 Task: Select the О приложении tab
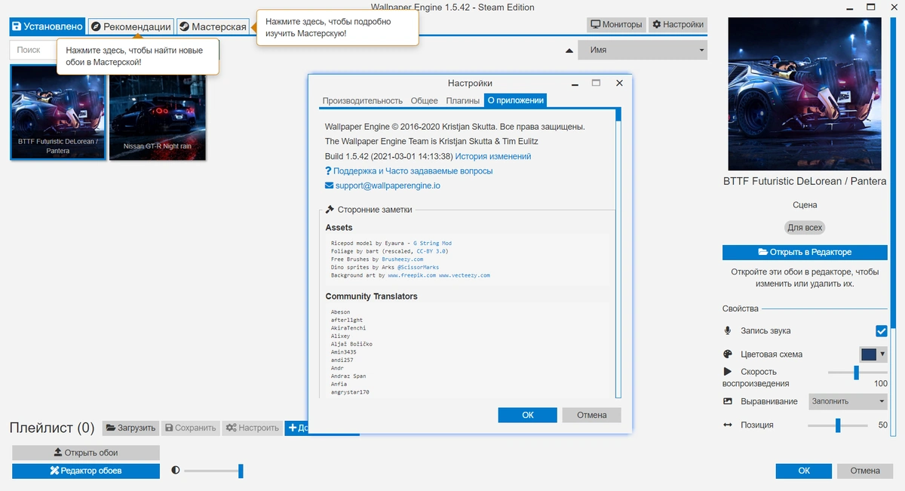515,100
